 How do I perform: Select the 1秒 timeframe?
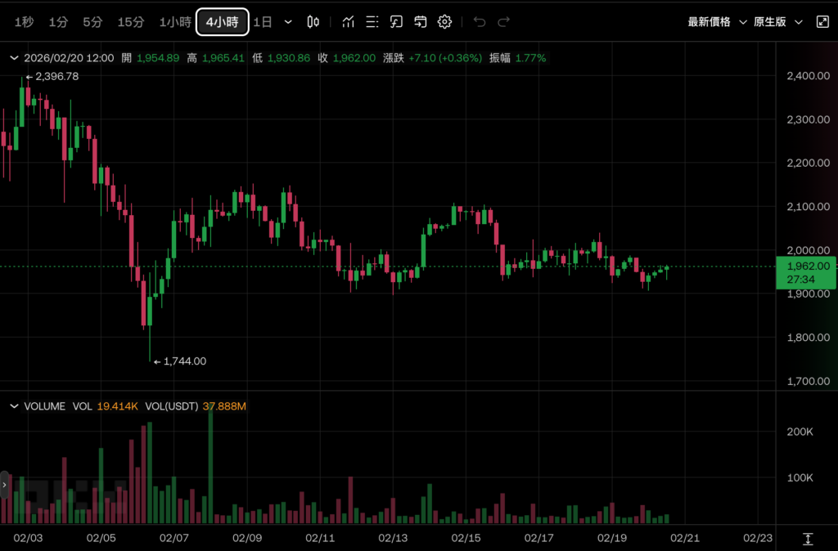pyautogui.click(x=25, y=22)
